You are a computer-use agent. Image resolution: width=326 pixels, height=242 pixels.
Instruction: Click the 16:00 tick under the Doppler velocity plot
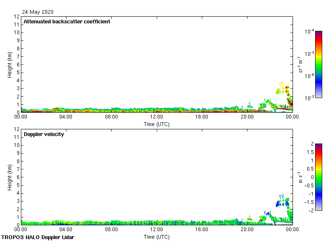click(202, 229)
